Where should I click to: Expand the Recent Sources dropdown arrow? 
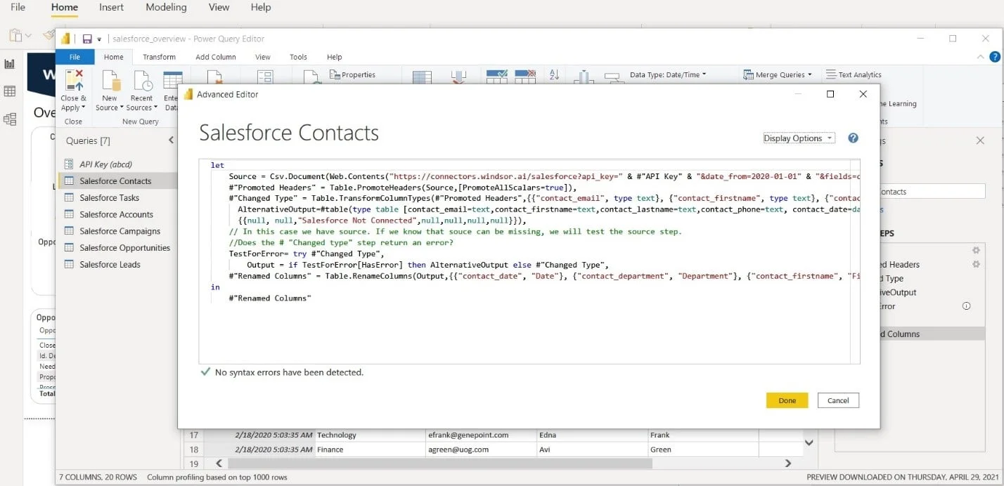155,107
